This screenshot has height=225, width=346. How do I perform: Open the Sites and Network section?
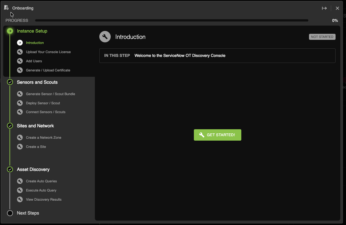click(35, 126)
